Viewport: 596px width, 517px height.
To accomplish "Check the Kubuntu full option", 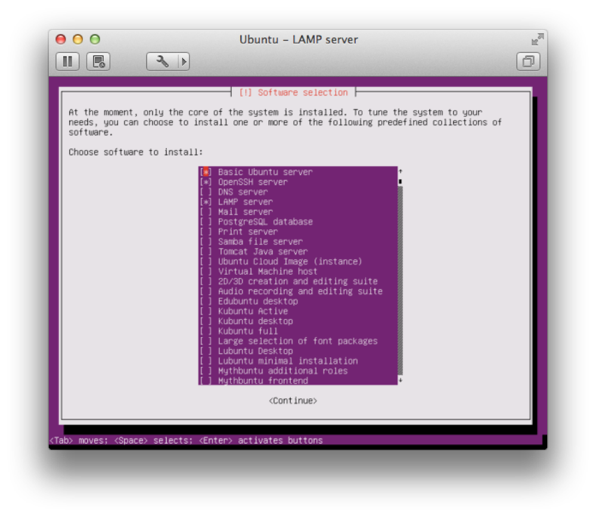I will (x=206, y=331).
